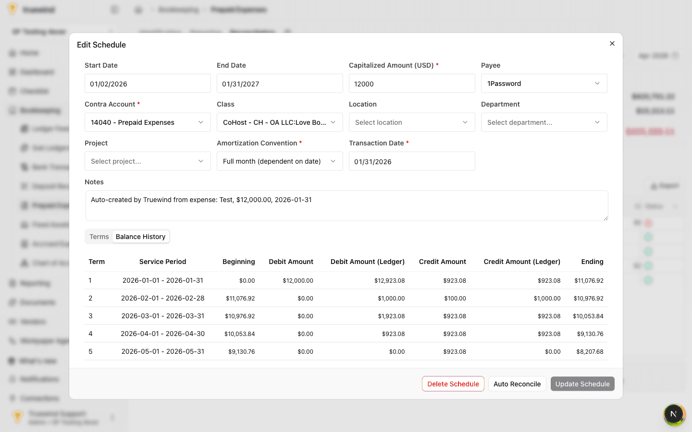Click into the Notes text area
This screenshot has width=692, height=432.
346,205
